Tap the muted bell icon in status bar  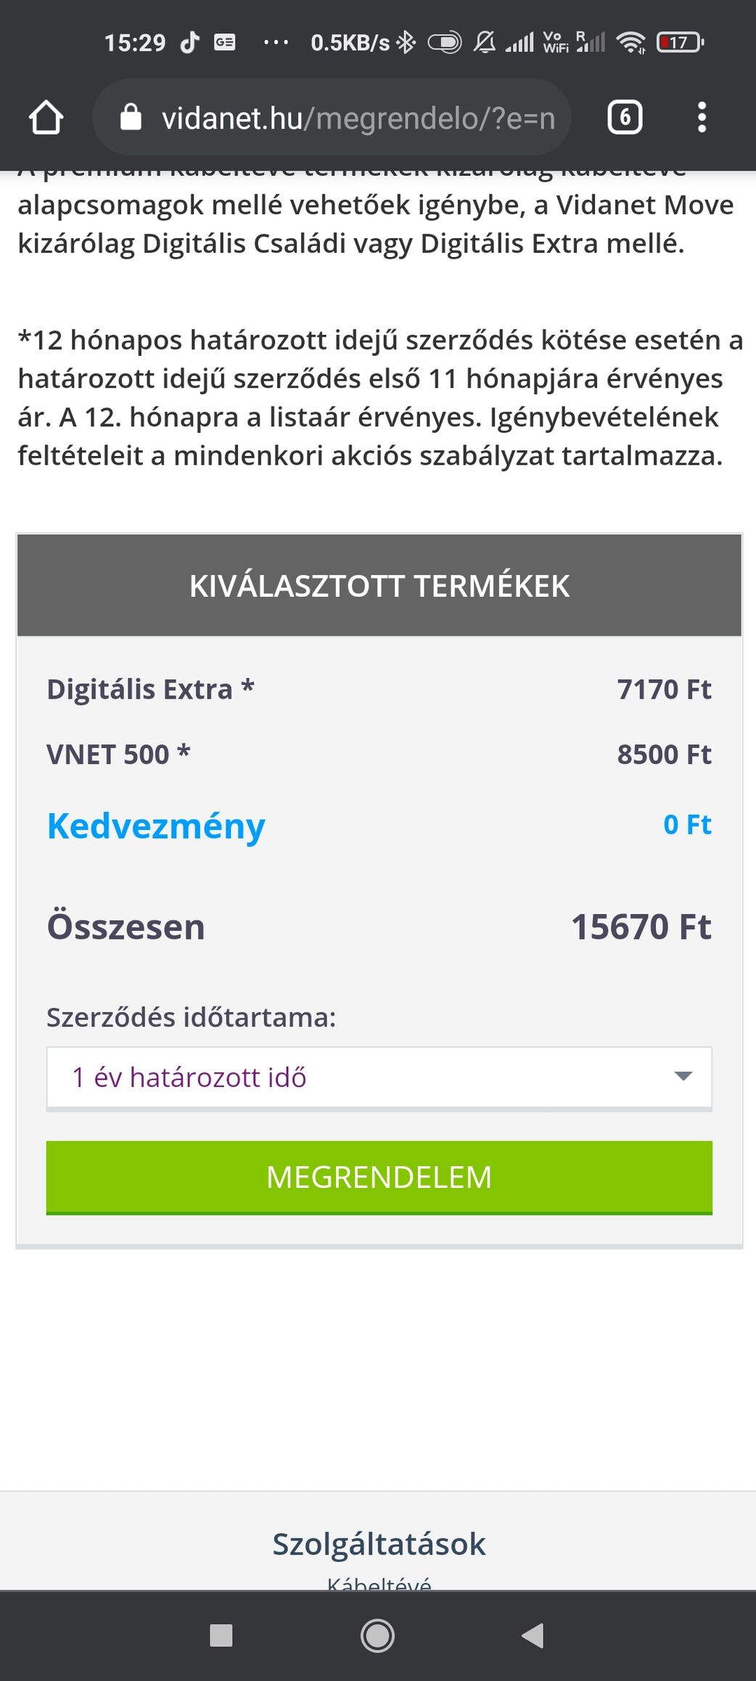[485, 43]
